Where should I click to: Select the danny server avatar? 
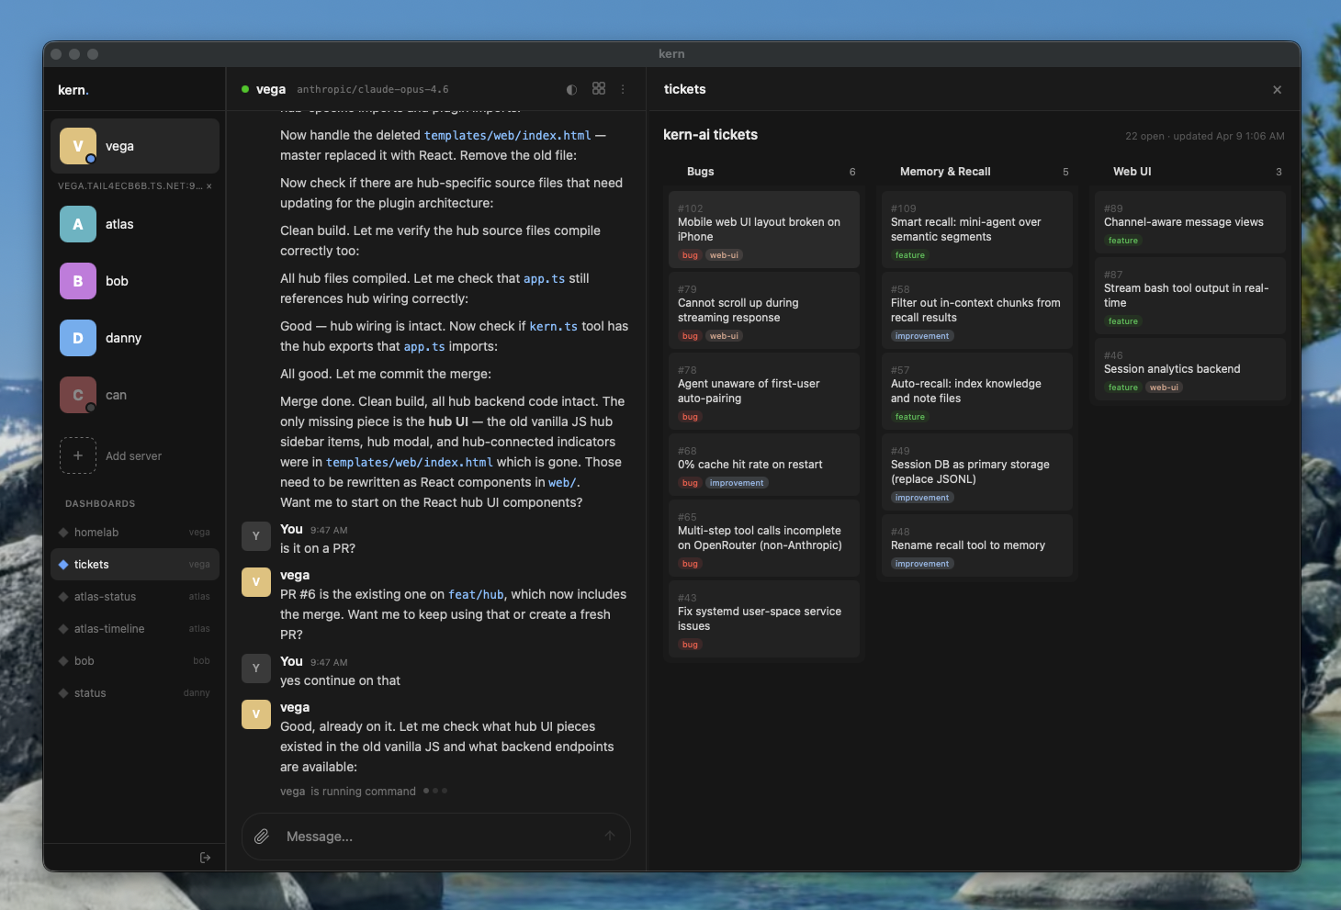click(77, 338)
